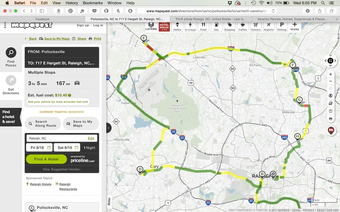Show Coffee shops on the map
The width and height of the screenshot is (340, 212).
[242, 26]
